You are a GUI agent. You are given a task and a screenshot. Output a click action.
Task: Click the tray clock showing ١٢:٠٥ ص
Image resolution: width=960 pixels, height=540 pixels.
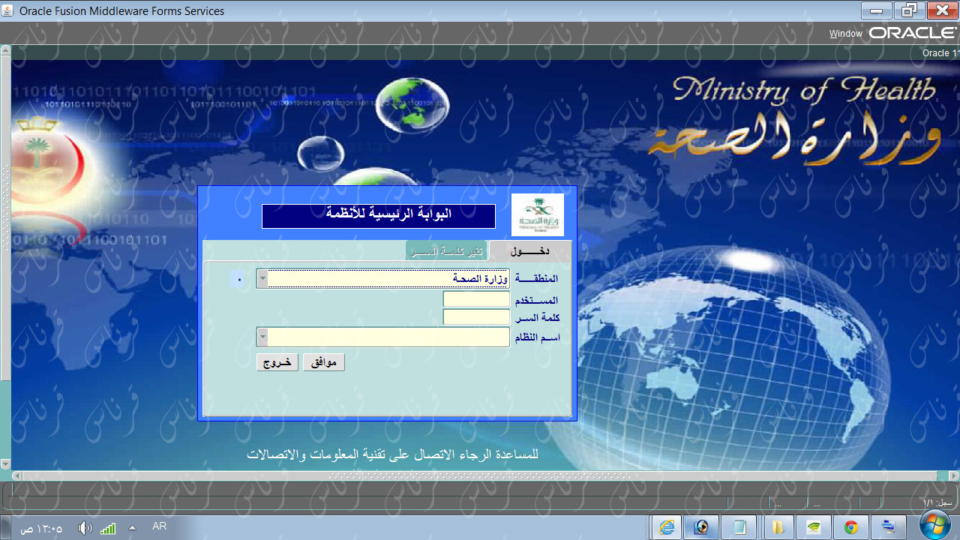click(x=40, y=528)
